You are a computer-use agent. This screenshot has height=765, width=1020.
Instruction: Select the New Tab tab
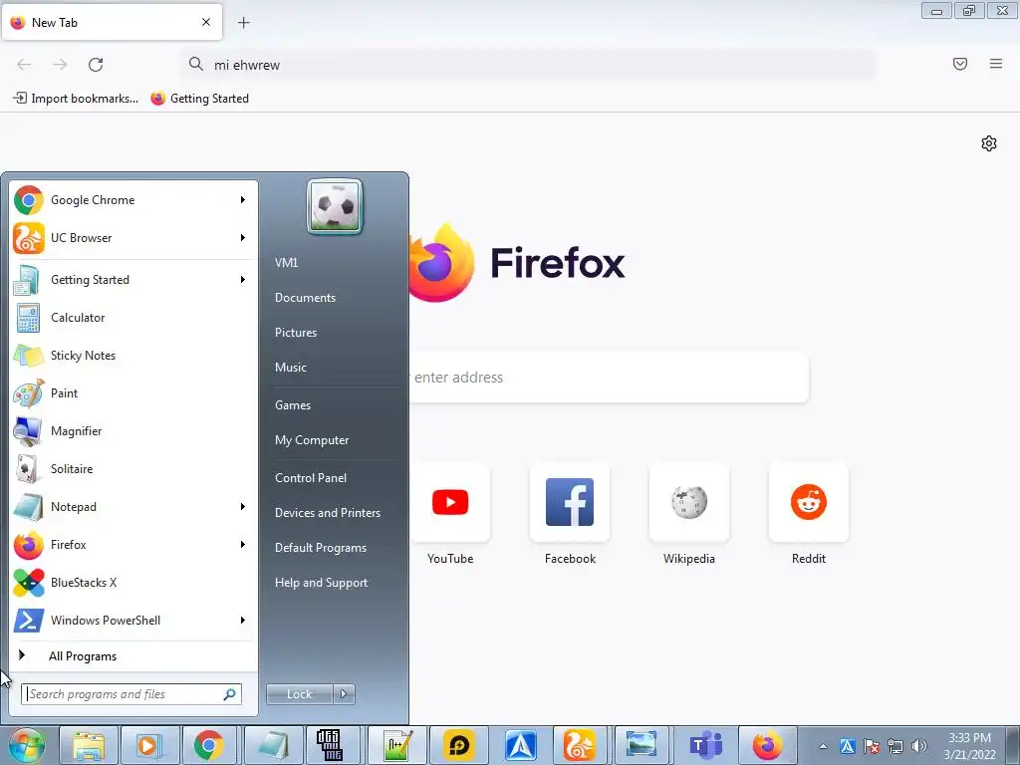pyautogui.click(x=112, y=22)
